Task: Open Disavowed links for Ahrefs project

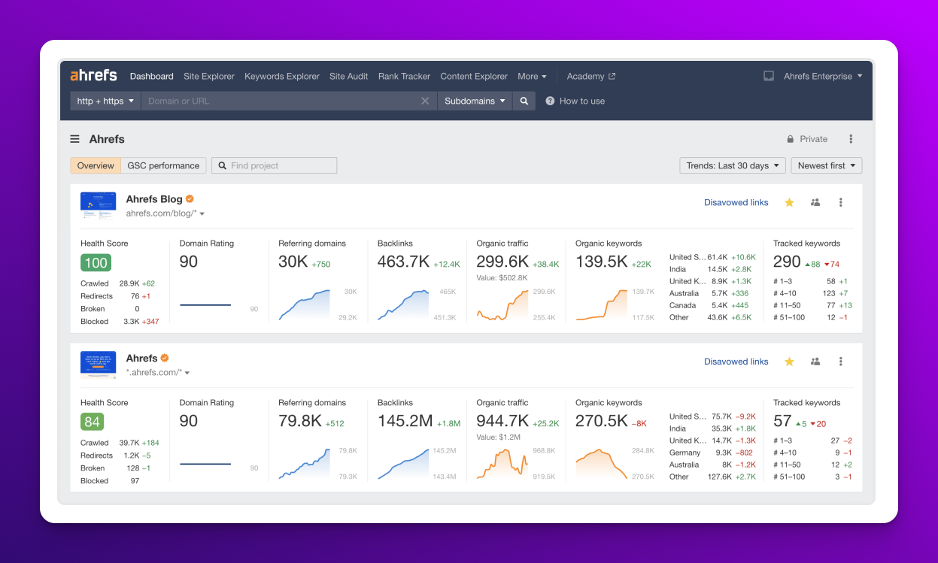Action: 736,362
